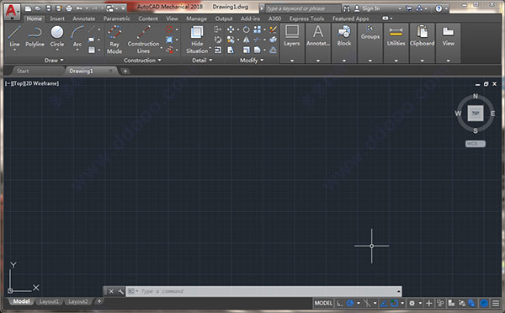Select the Arc tool
This screenshot has height=313, width=505.
77,36
